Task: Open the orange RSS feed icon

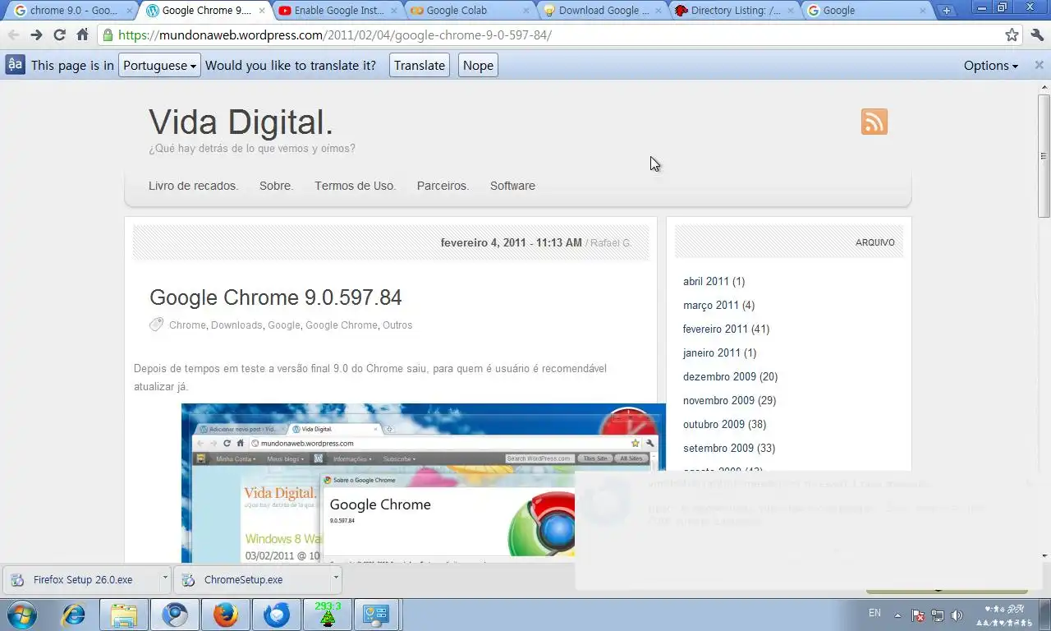Action: click(874, 122)
